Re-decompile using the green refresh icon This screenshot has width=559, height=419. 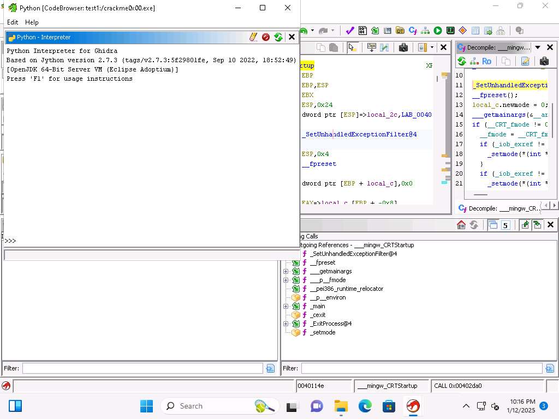point(462,61)
